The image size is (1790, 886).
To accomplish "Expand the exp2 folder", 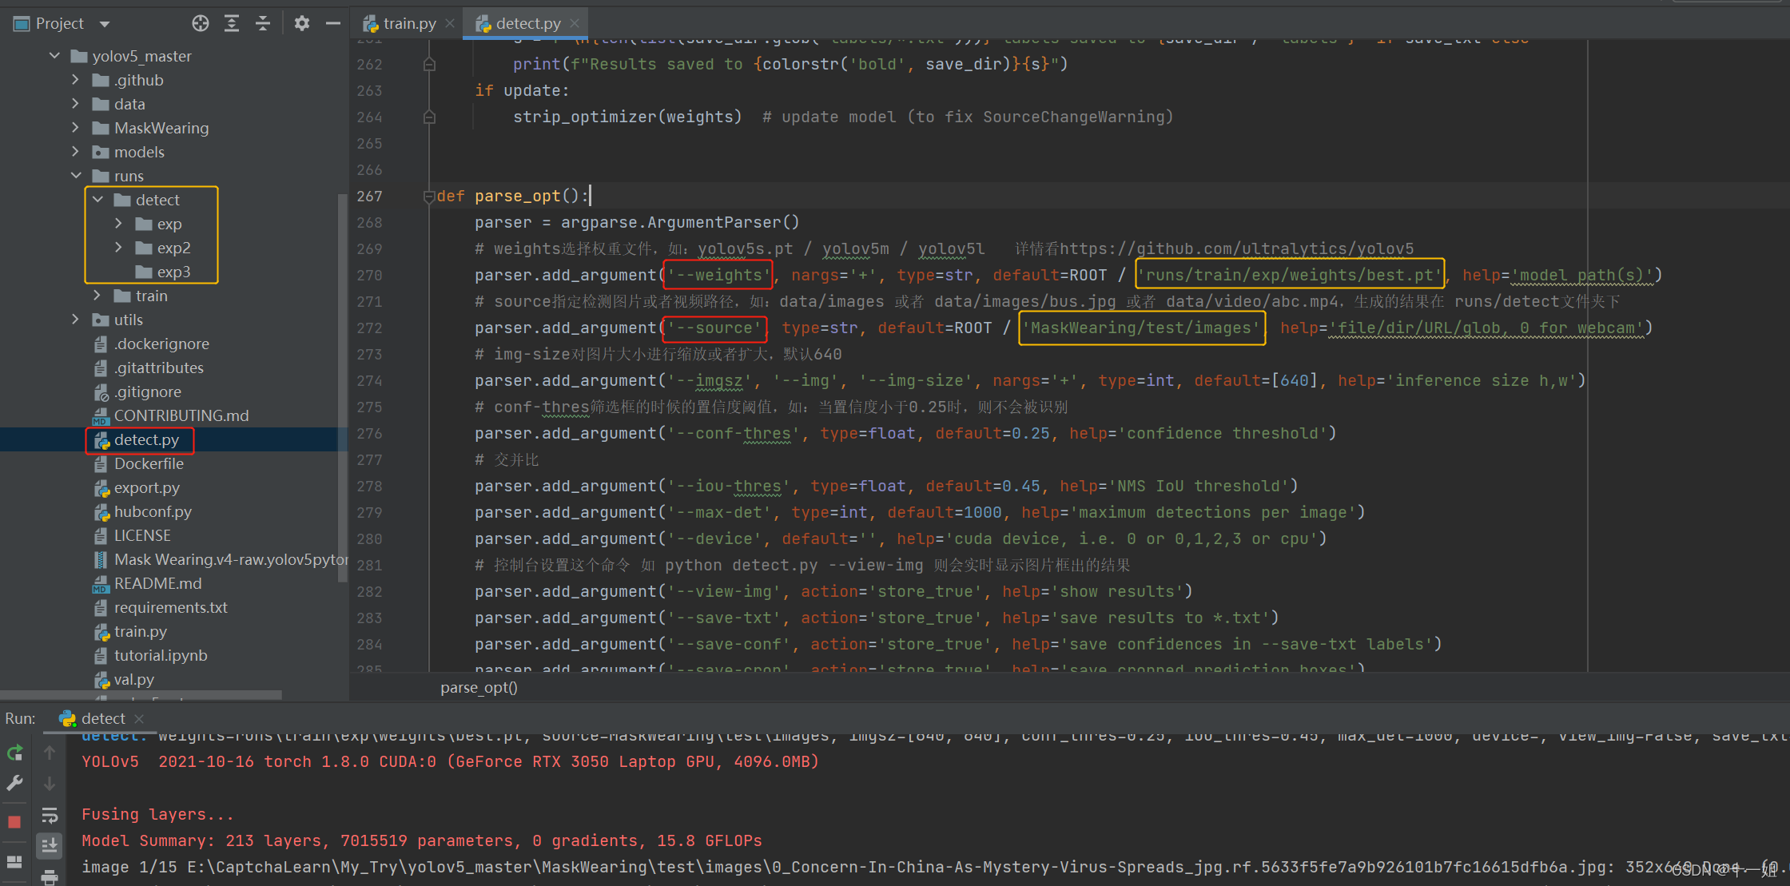I will coord(119,248).
